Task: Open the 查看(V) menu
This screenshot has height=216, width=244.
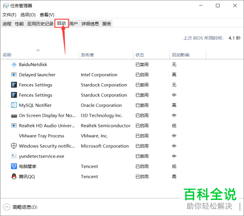Action: (x=47, y=15)
